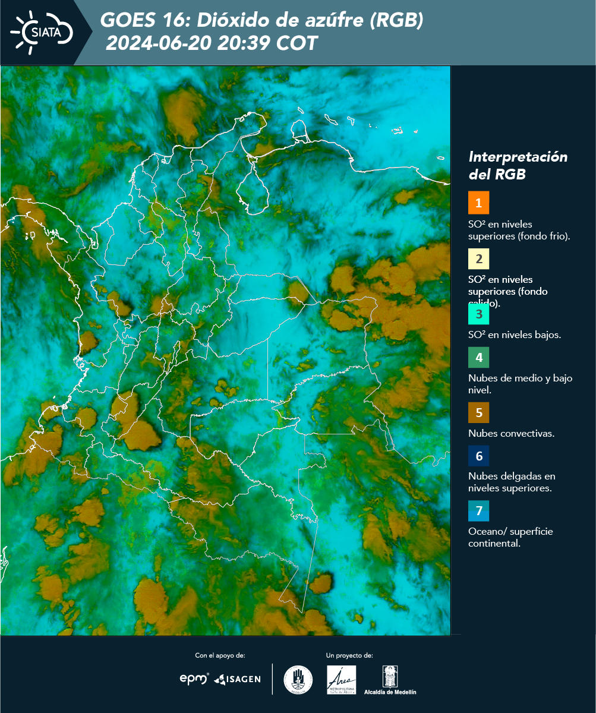Select green legend swatch number 4

click(478, 357)
